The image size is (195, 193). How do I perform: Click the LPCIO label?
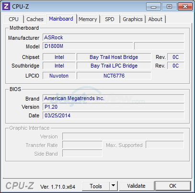(x=32, y=76)
